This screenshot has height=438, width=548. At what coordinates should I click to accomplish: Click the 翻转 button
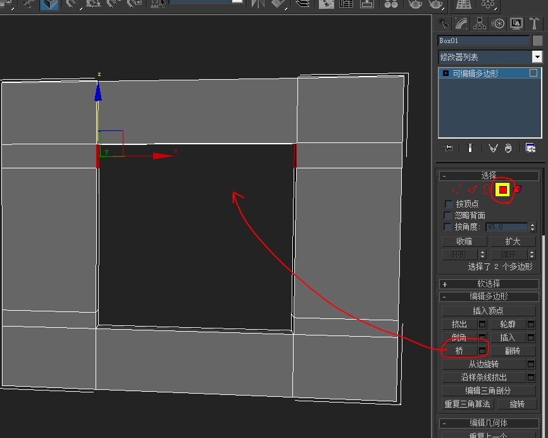pos(513,351)
